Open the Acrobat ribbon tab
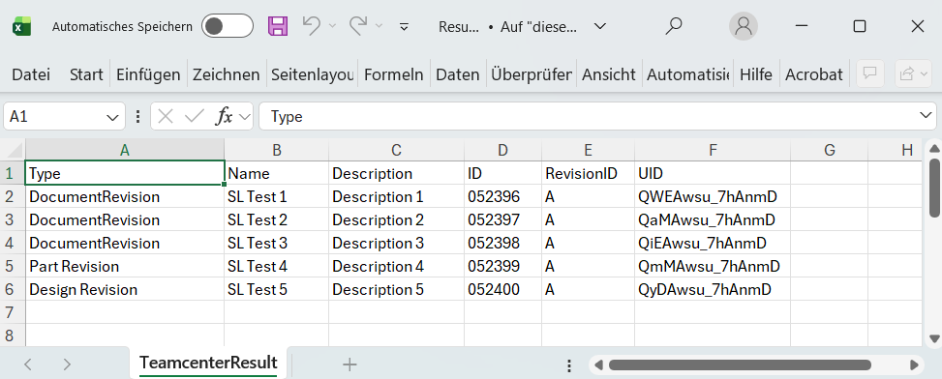942x379 pixels. click(x=814, y=74)
